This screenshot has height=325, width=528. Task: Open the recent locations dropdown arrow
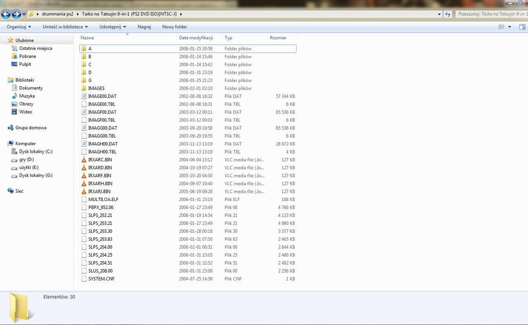pos(24,14)
